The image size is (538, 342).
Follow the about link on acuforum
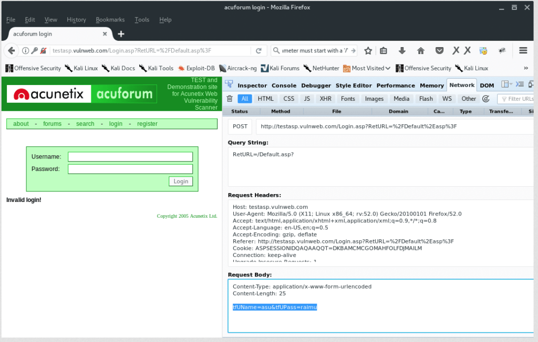click(x=21, y=124)
